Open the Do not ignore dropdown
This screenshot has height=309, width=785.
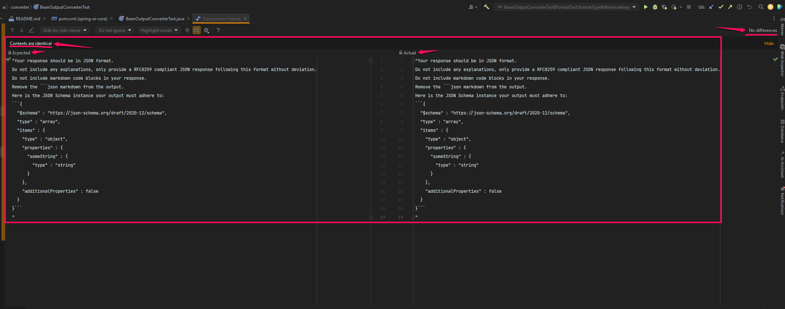pos(115,30)
